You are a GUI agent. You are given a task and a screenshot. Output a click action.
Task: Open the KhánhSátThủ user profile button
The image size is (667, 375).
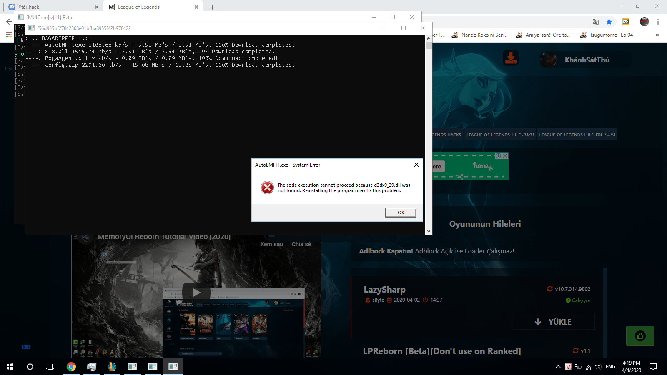(585, 60)
